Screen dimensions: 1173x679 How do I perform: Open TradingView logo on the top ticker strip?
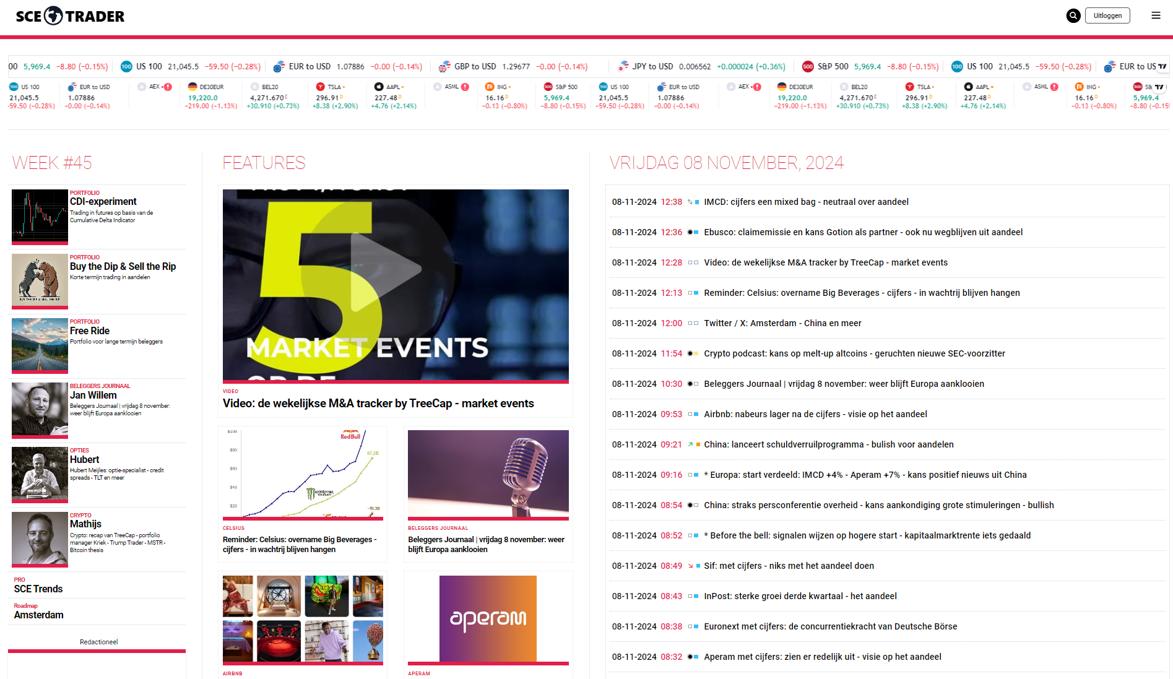1162,67
